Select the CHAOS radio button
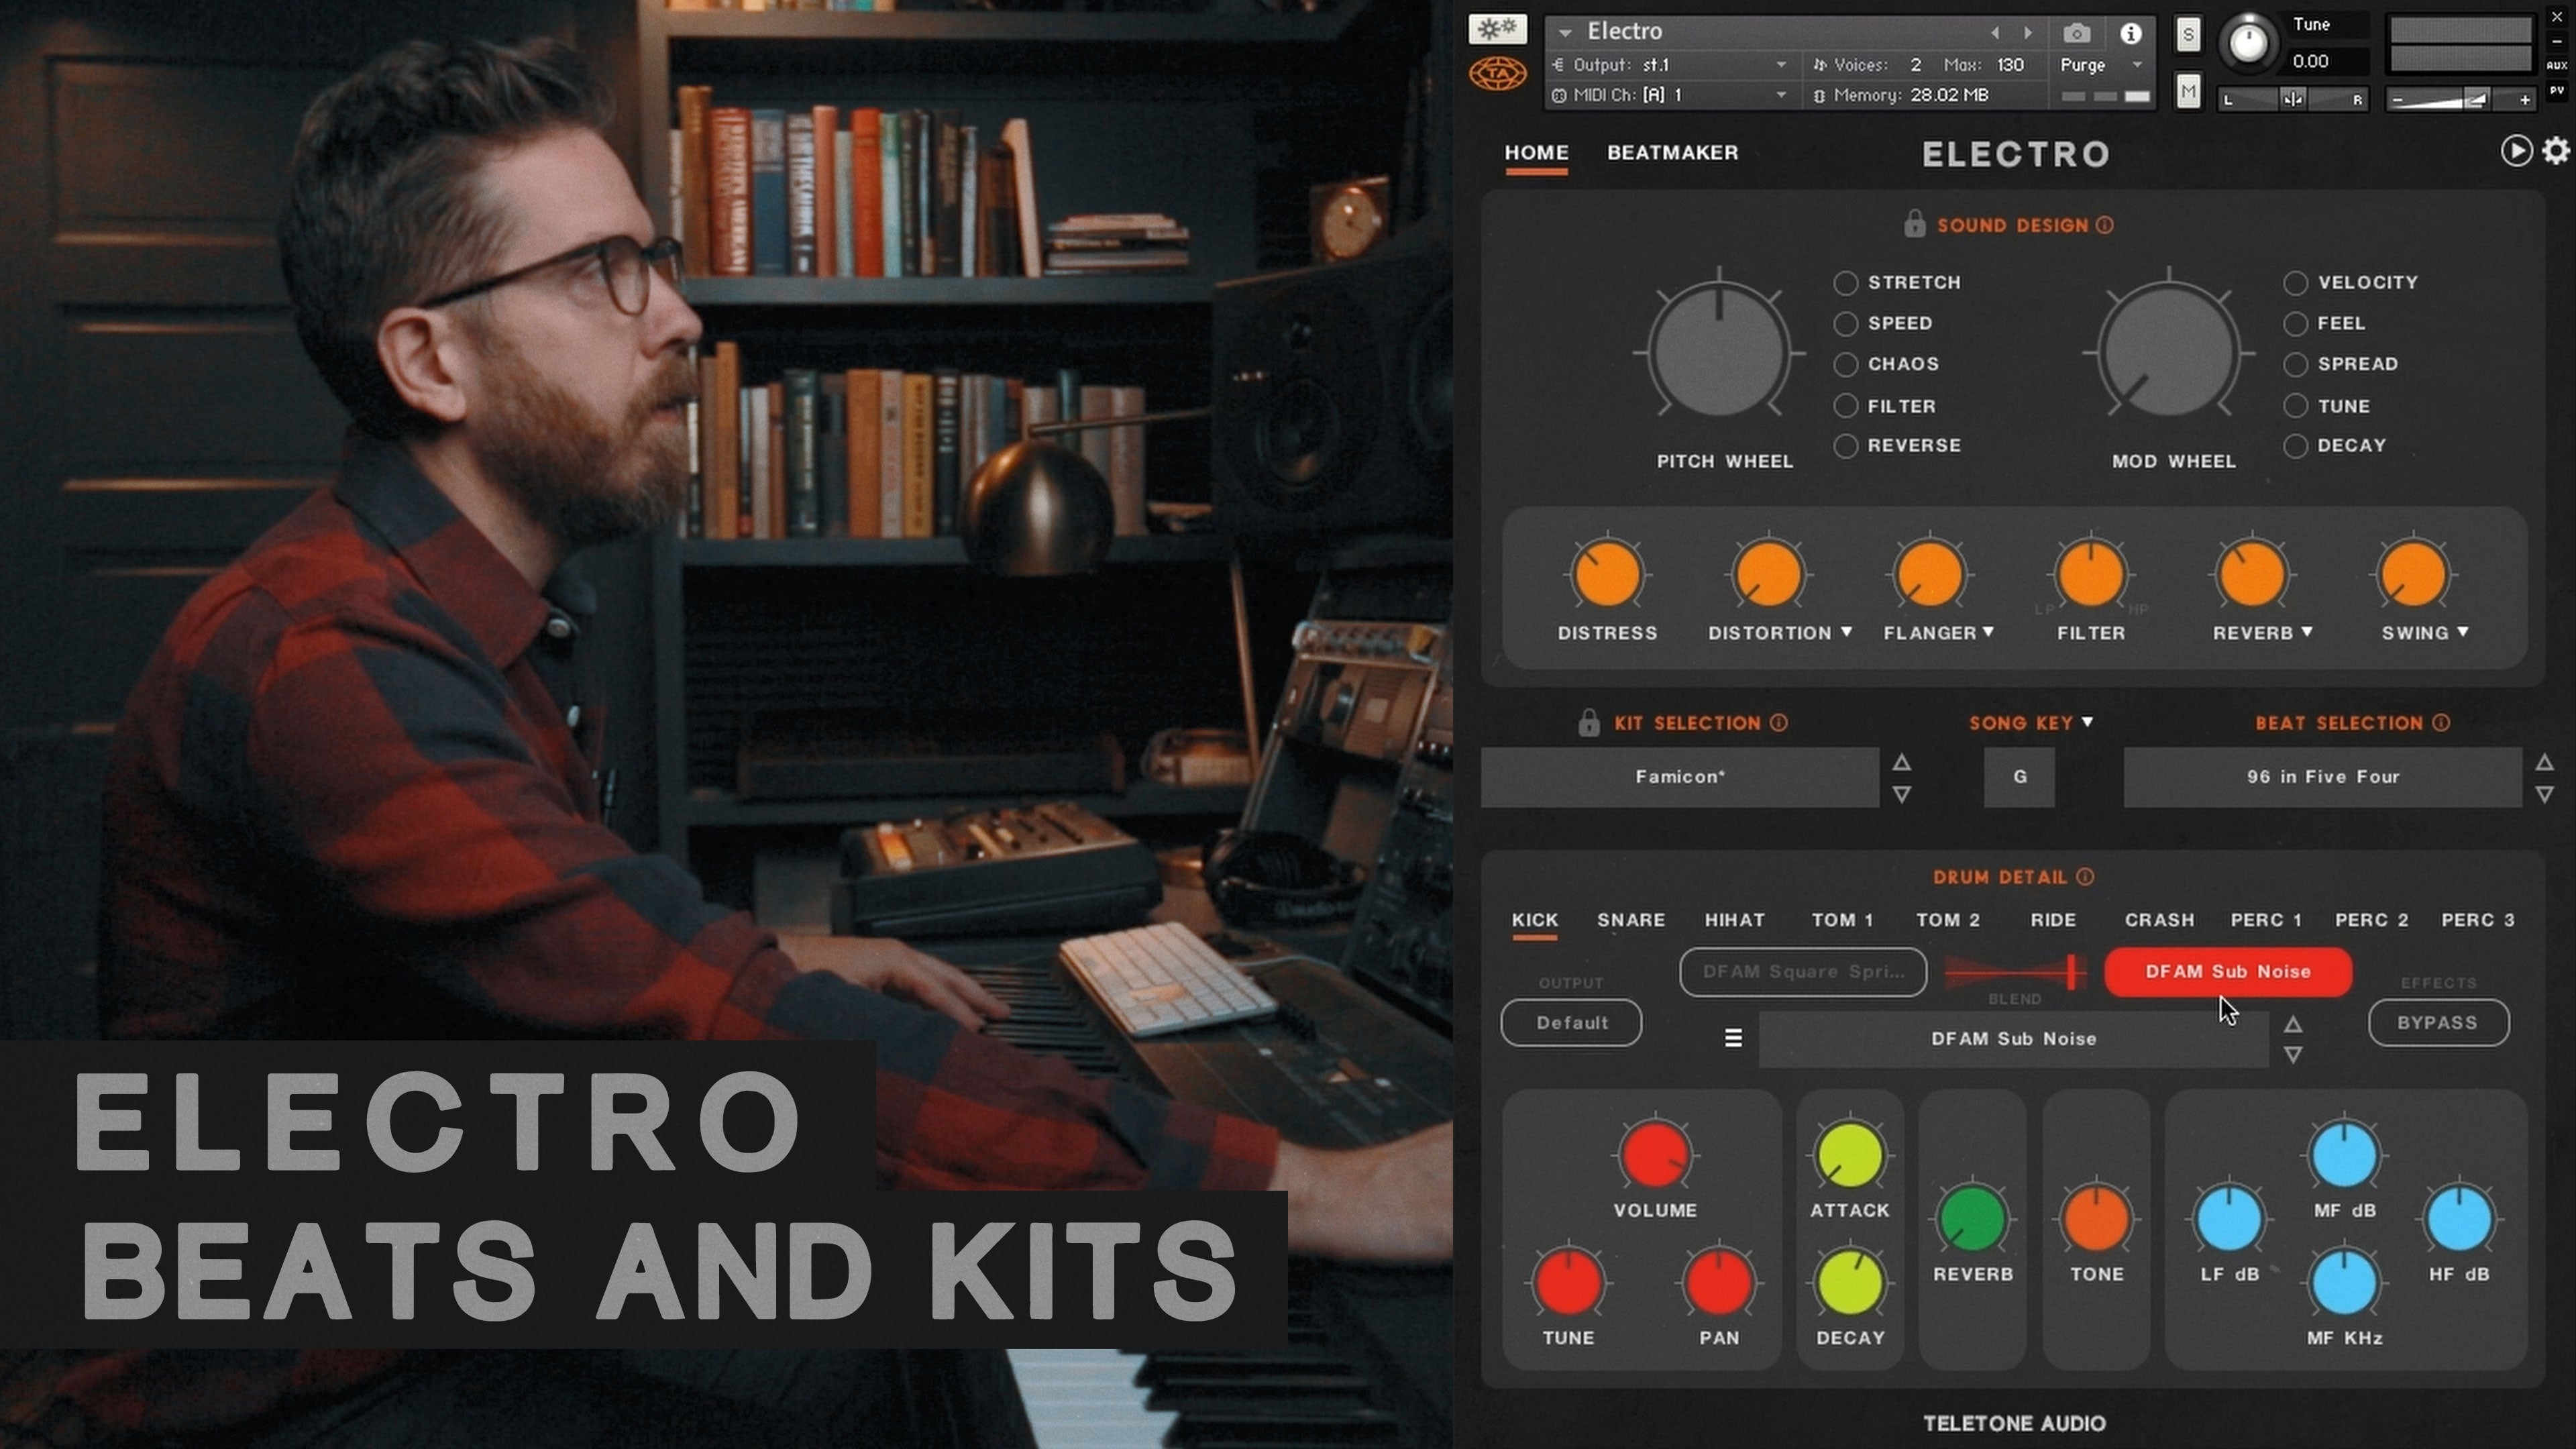The height and width of the screenshot is (1449, 2576). pyautogui.click(x=1845, y=365)
